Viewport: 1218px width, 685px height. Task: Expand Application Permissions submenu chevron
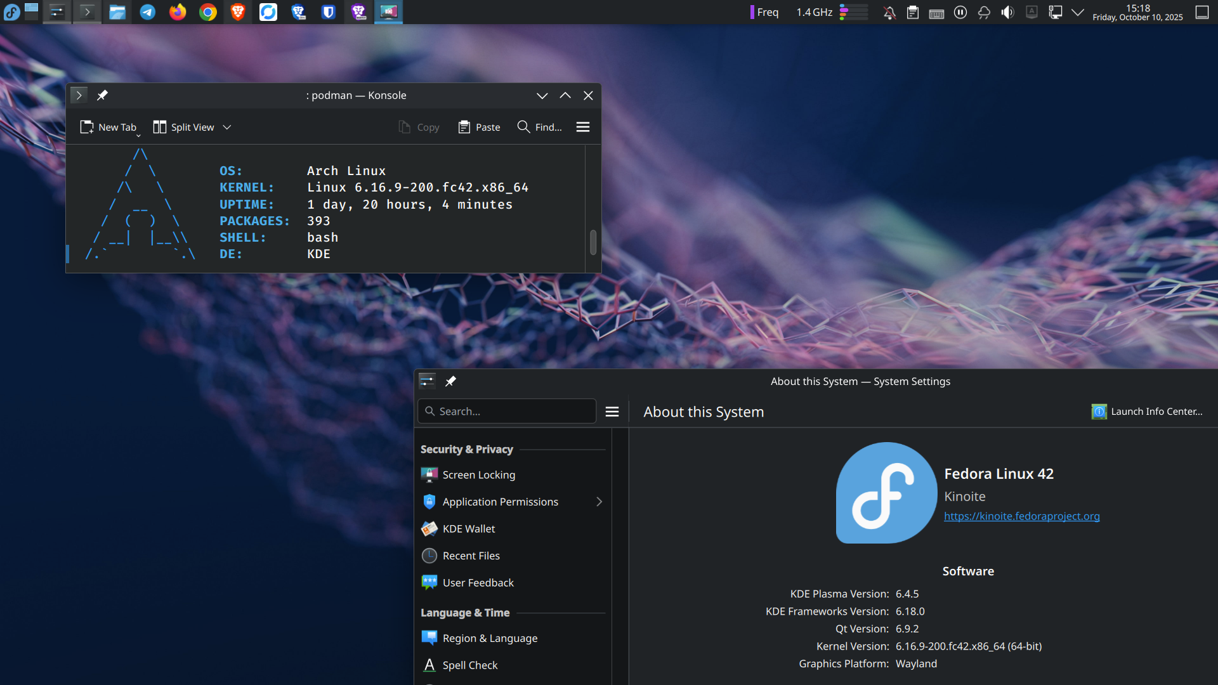click(x=599, y=502)
